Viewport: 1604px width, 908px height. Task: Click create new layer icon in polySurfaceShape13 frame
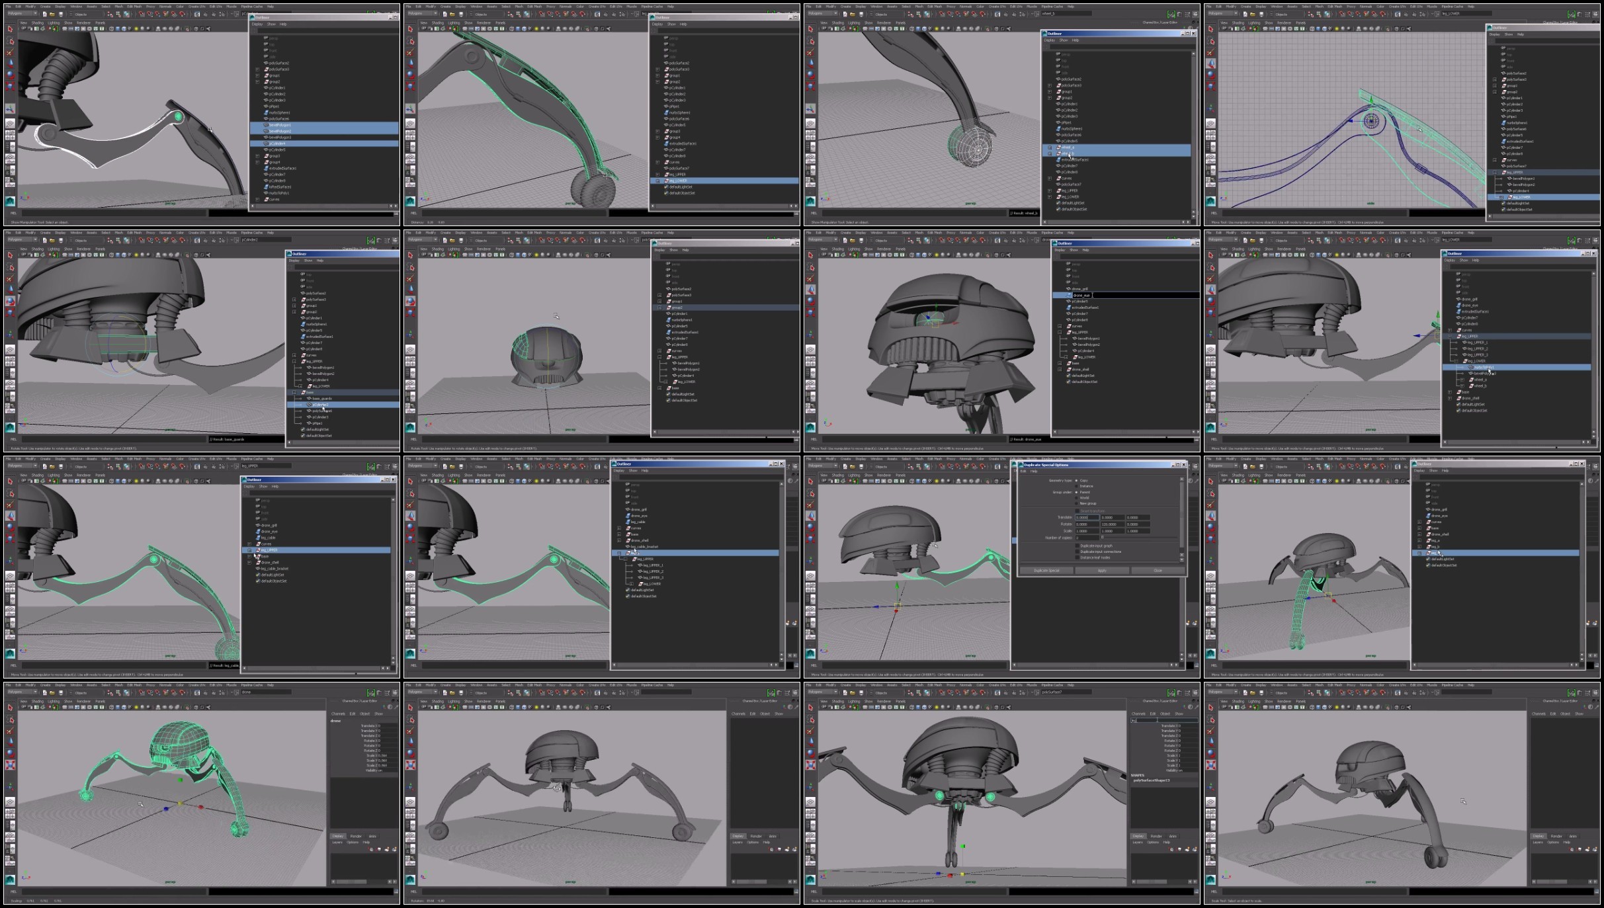[x=1187, y=849]
